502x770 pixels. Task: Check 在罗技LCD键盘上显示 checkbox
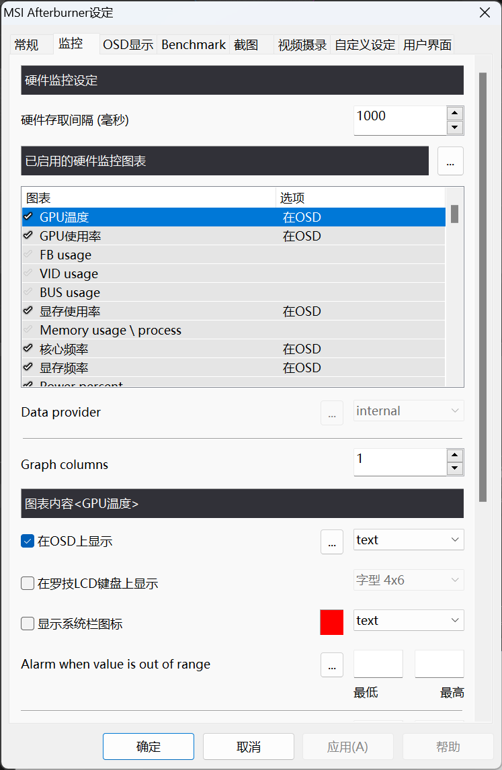28,583
